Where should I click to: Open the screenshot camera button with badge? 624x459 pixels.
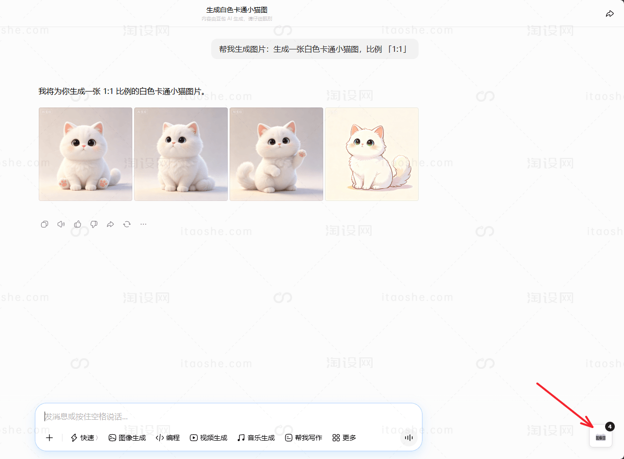click(x=601, y=437)
